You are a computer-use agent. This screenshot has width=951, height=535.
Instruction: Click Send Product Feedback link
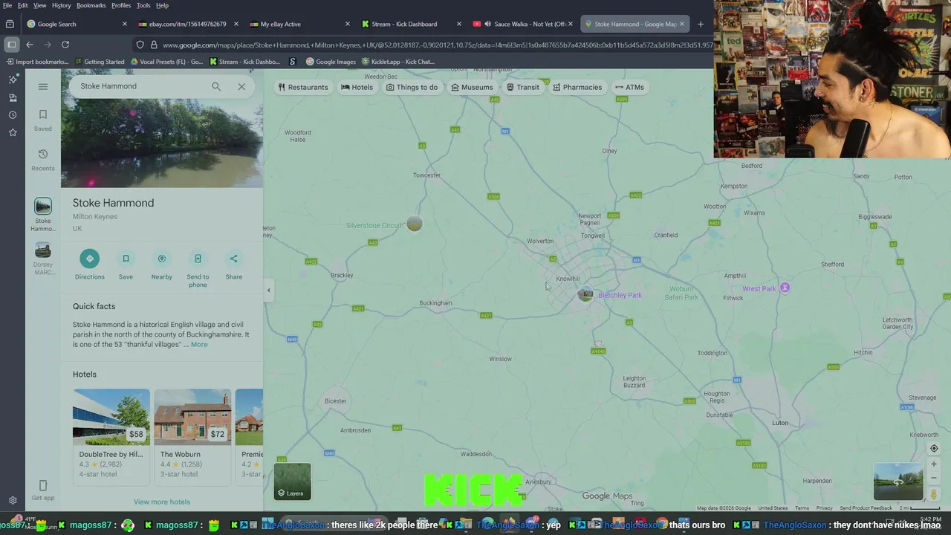pyautogui.click(x=866, y=508)
